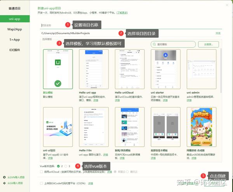Viewport: 233px width, 192px height.
Task: Select the Hello i18n template thumbnail
Action: click(x=94, y=127)
